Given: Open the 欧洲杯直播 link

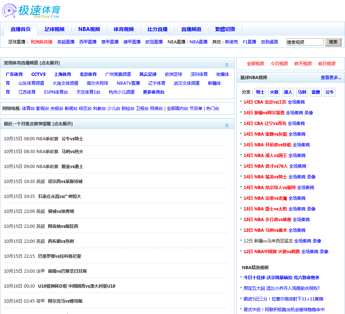Looking at the screenshot, I should pos(42,42).
